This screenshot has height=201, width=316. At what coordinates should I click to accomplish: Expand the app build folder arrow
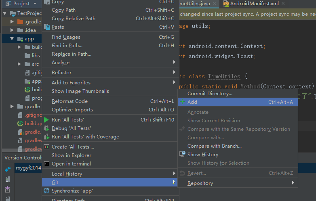19,47
